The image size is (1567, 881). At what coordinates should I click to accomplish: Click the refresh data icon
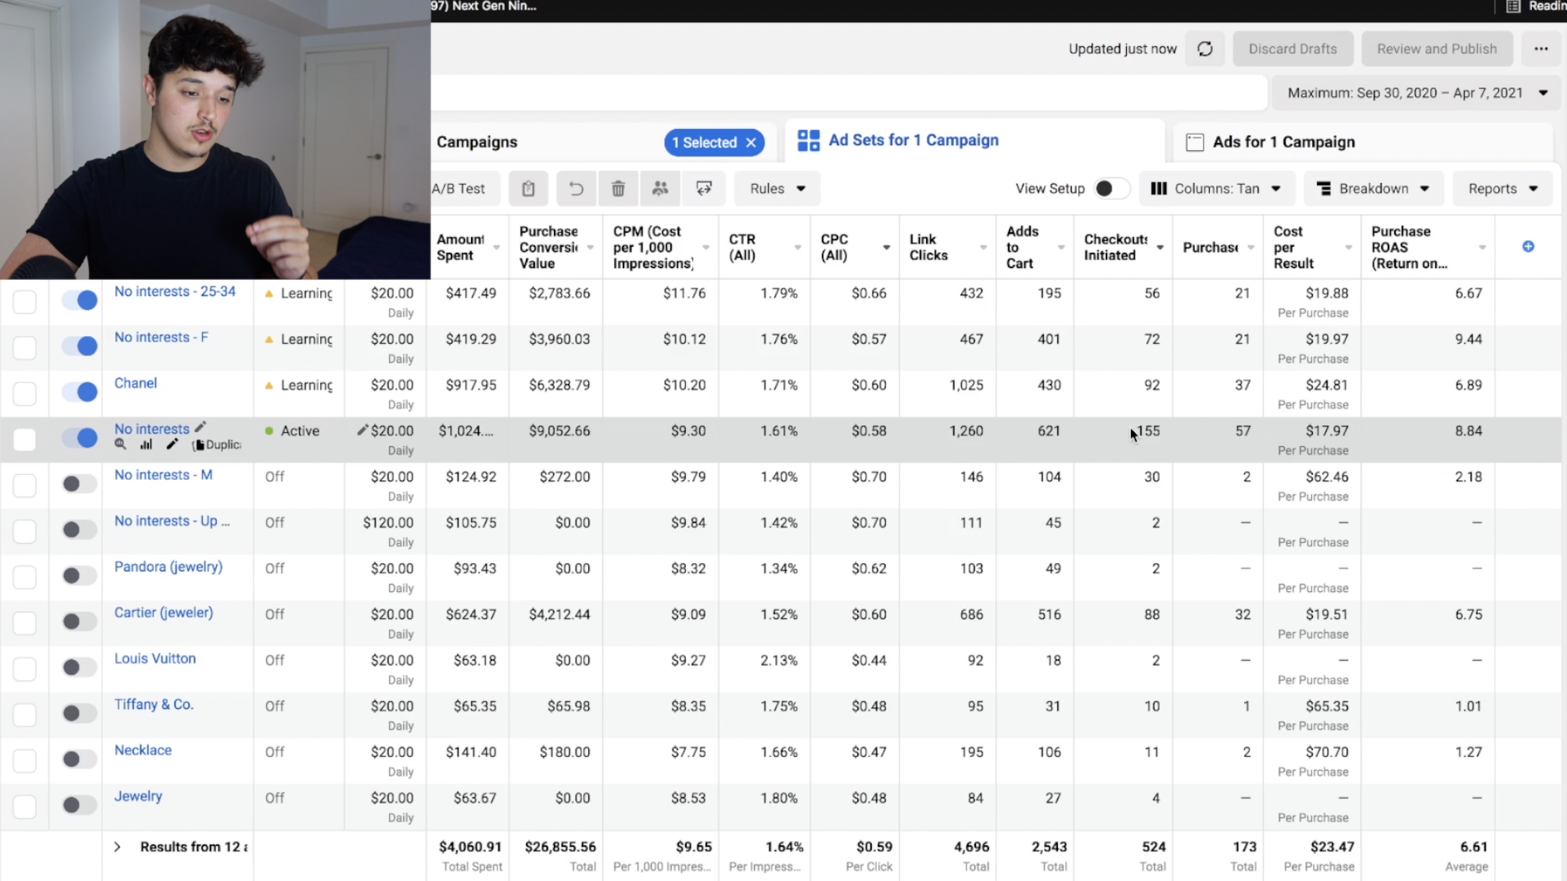(x=1205, y=49)
